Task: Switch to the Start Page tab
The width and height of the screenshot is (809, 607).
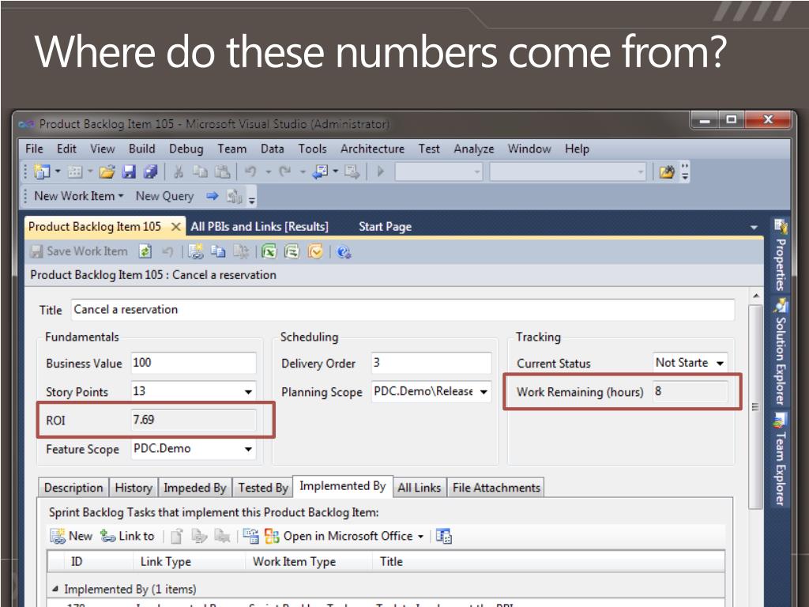Action: (385, 227)
